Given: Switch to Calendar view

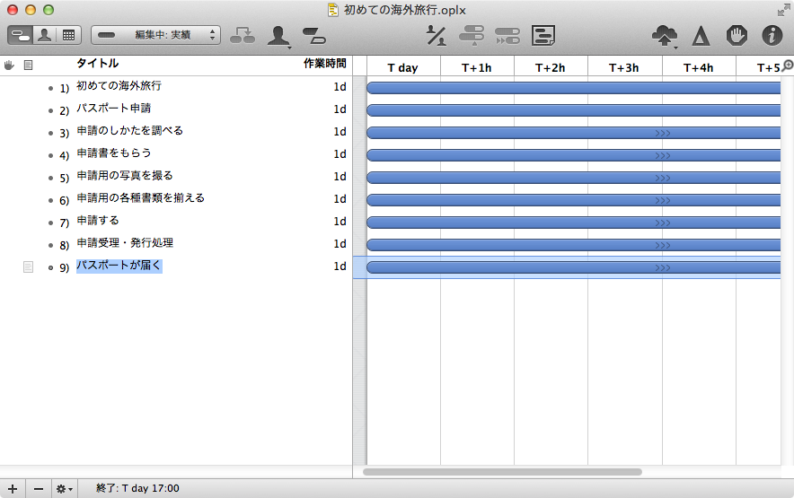Looking at the screenshot, I should point(69,35).
